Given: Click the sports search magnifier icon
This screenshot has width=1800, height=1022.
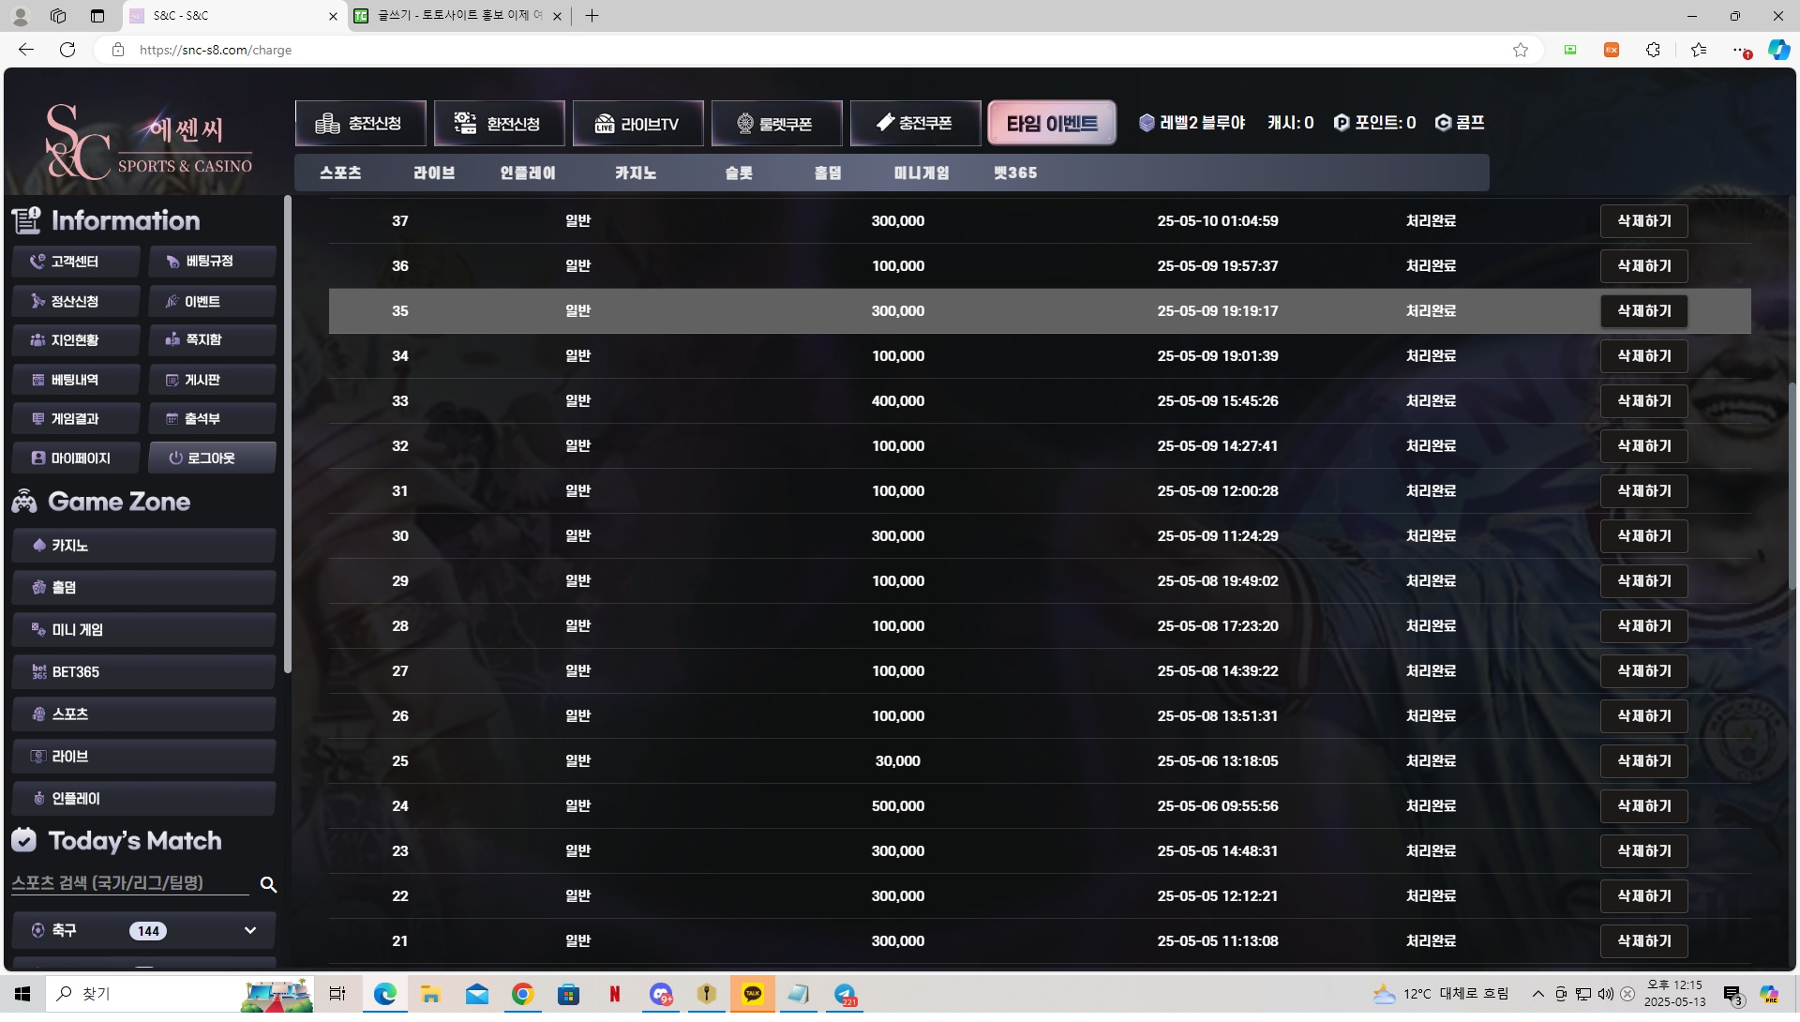Looking at the screenshot, I should 268,884.
